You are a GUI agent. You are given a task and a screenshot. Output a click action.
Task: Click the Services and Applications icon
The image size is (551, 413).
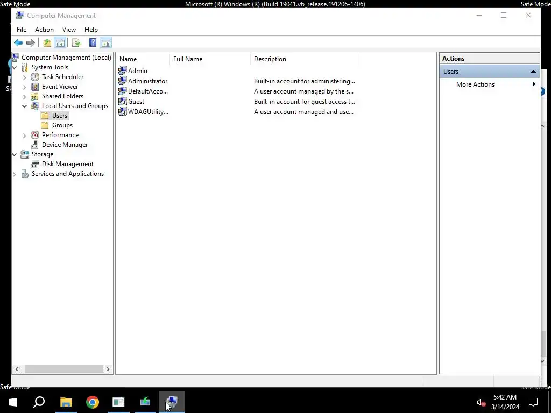25,174
